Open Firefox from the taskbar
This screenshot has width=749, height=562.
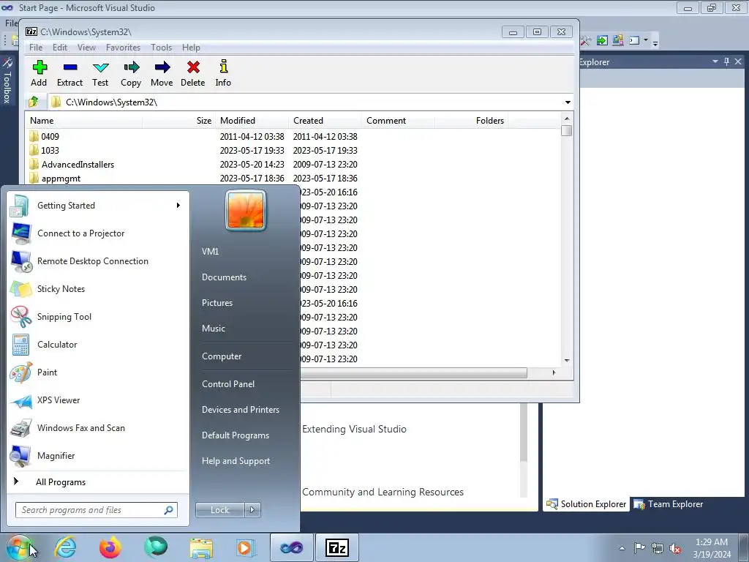pos(110,547)
